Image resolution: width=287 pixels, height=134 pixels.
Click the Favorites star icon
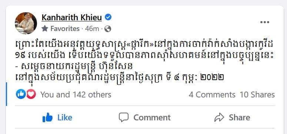[45, 28]
